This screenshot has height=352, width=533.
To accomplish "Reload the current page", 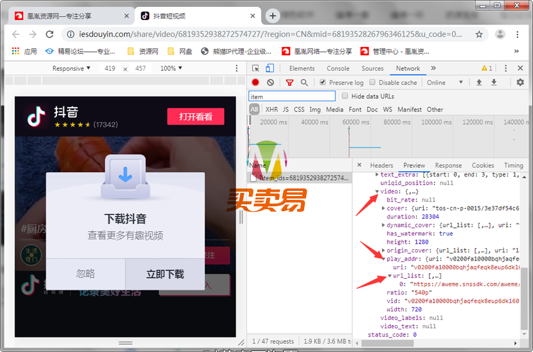I will tap(50, 34).
